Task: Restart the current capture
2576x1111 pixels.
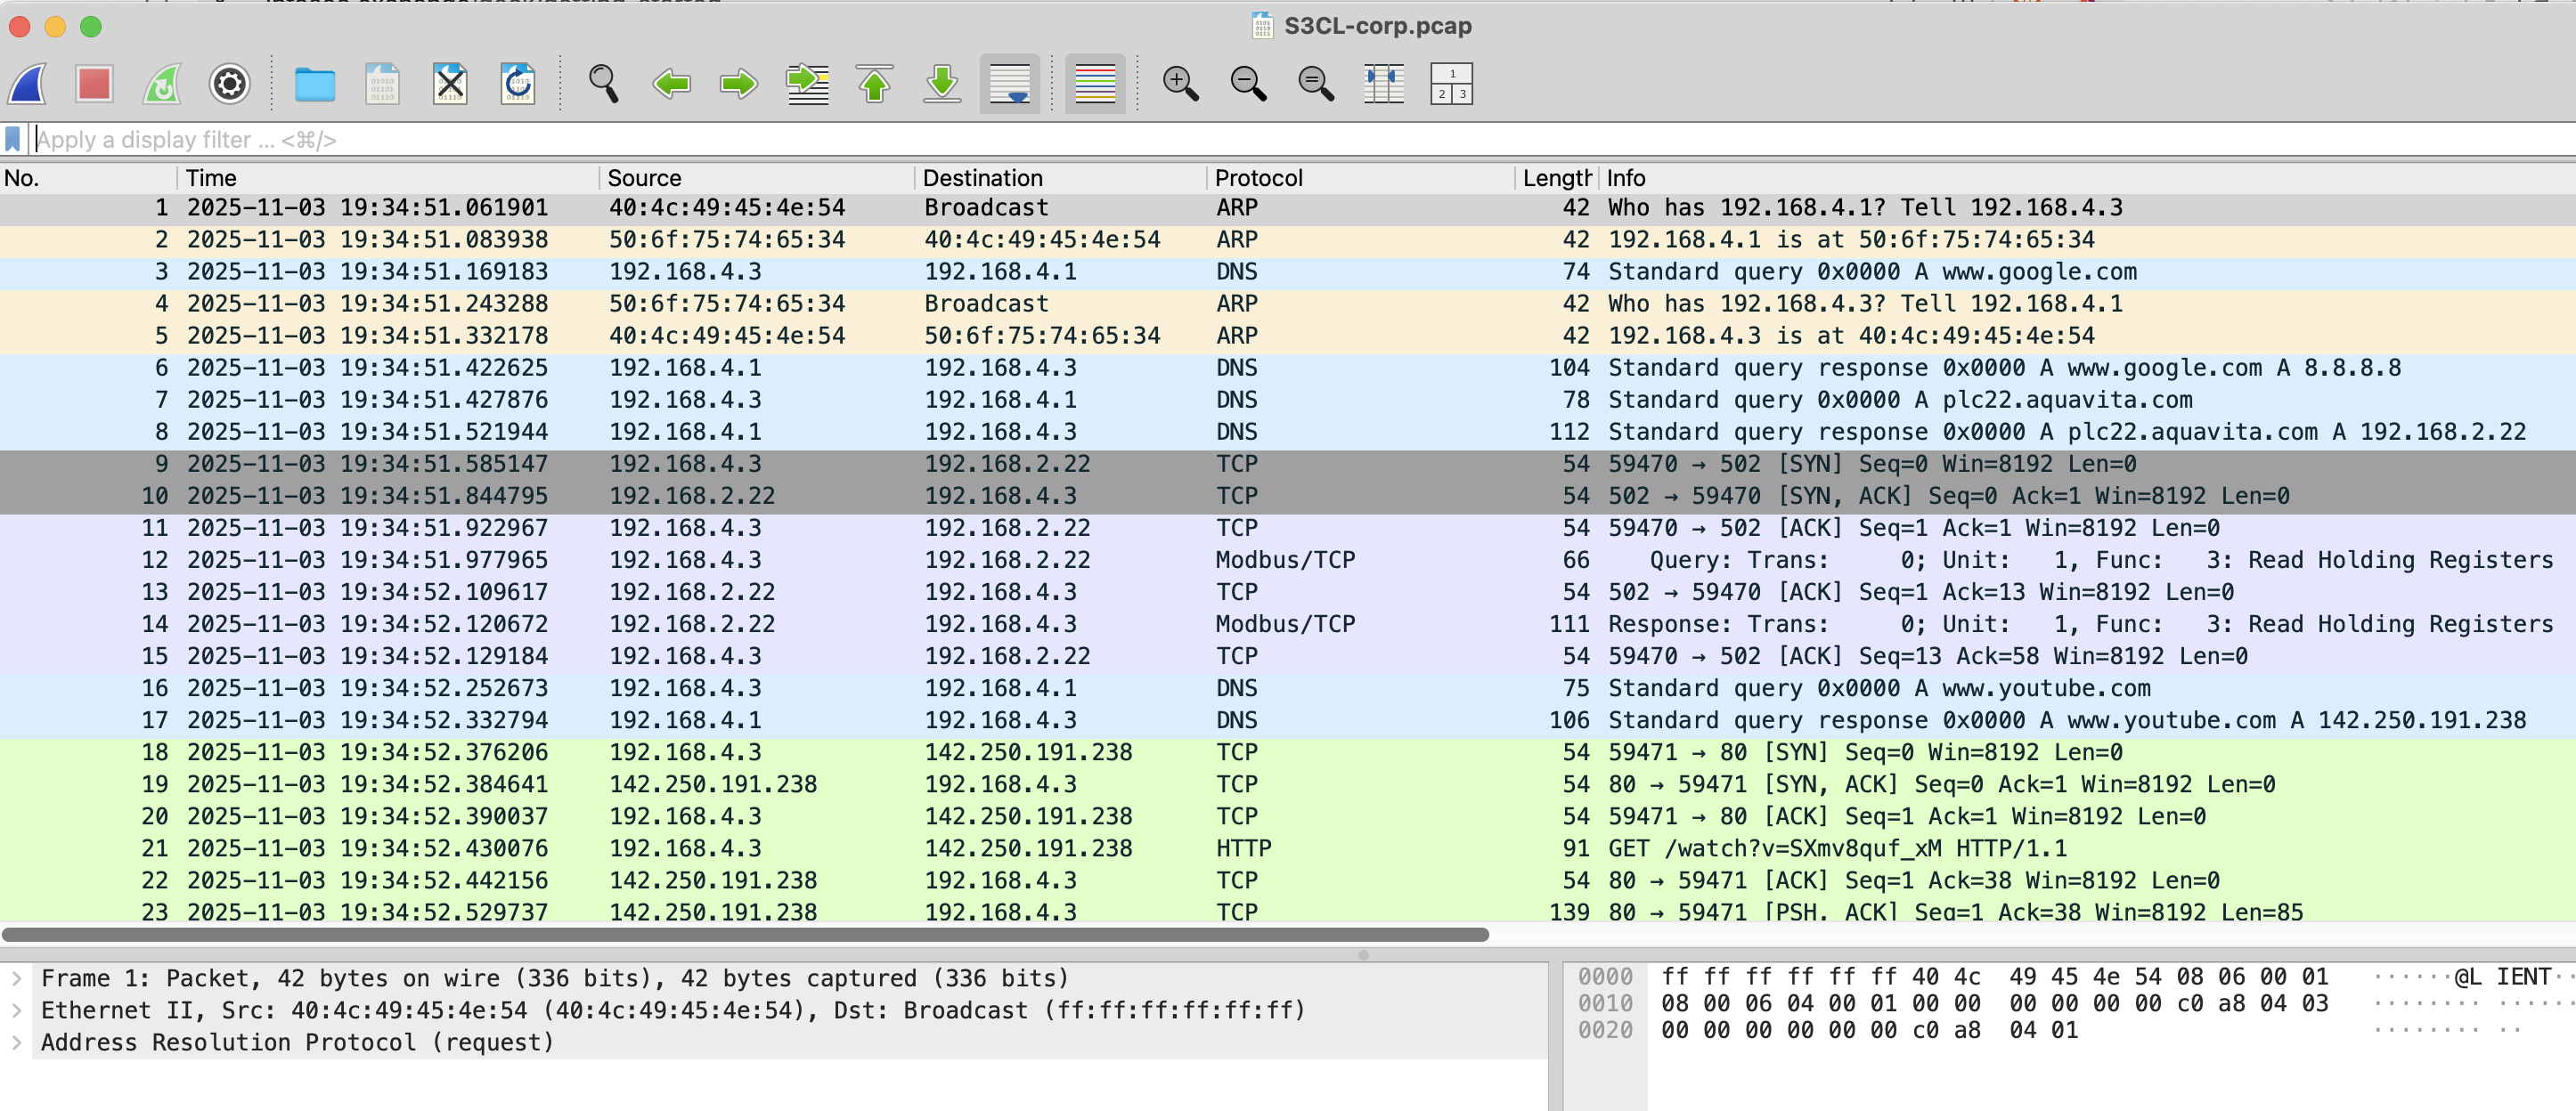Action: click(x=162, y=84)
